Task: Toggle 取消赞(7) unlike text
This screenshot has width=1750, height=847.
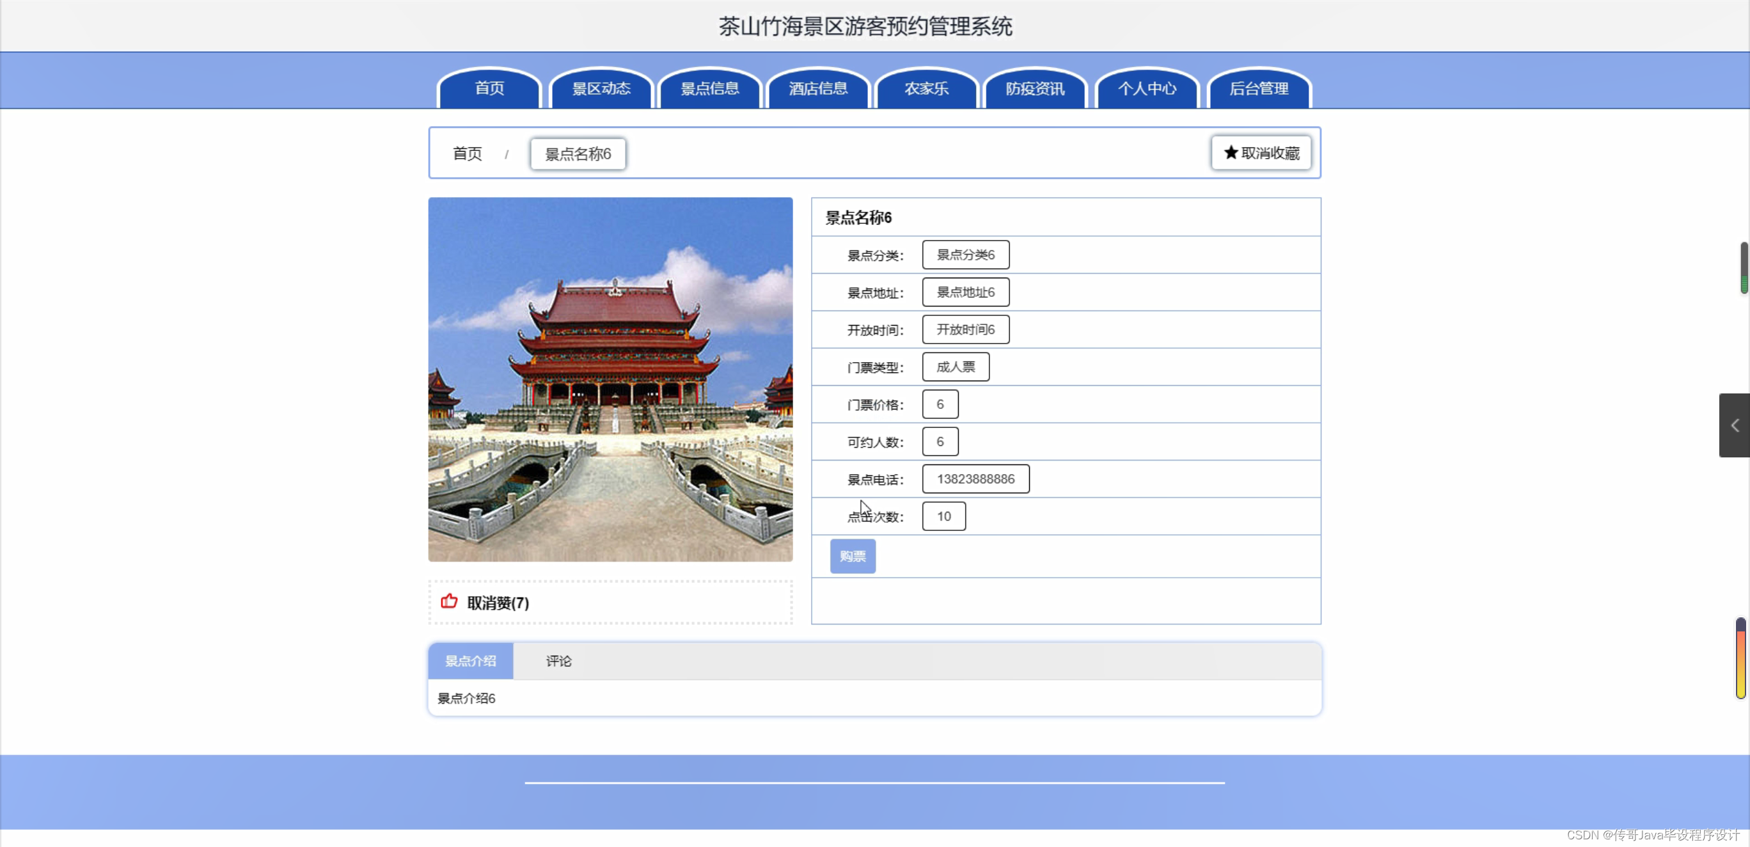Action: click(498, 603)
